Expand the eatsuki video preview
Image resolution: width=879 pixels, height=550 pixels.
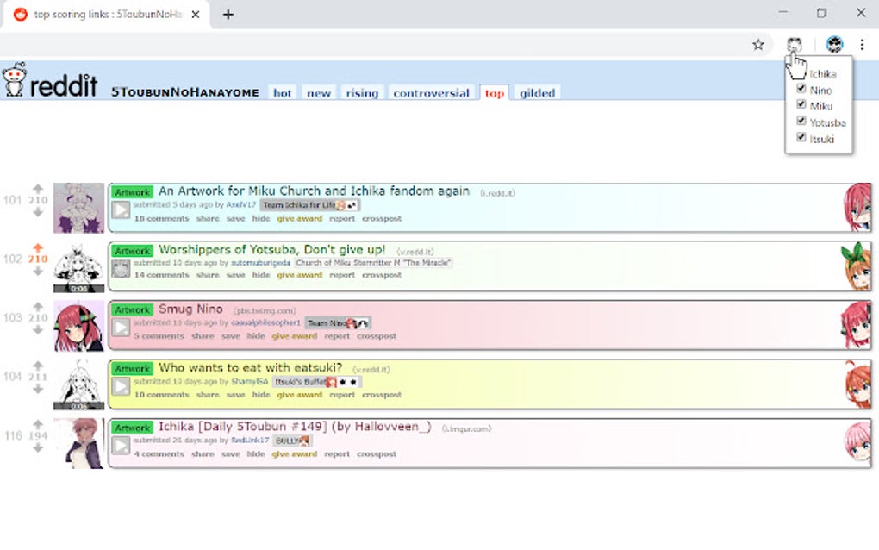point(121,384)
